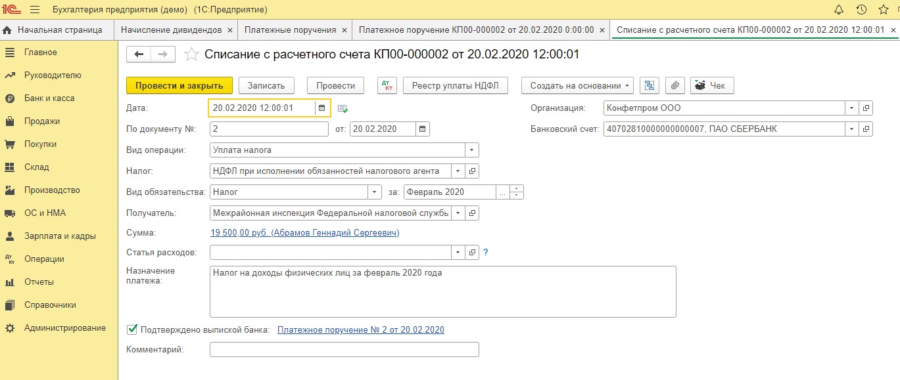Open Создать на основании dropdown
Image resolution: width=900 pixels, height=380 pixels.
(578, 85)
